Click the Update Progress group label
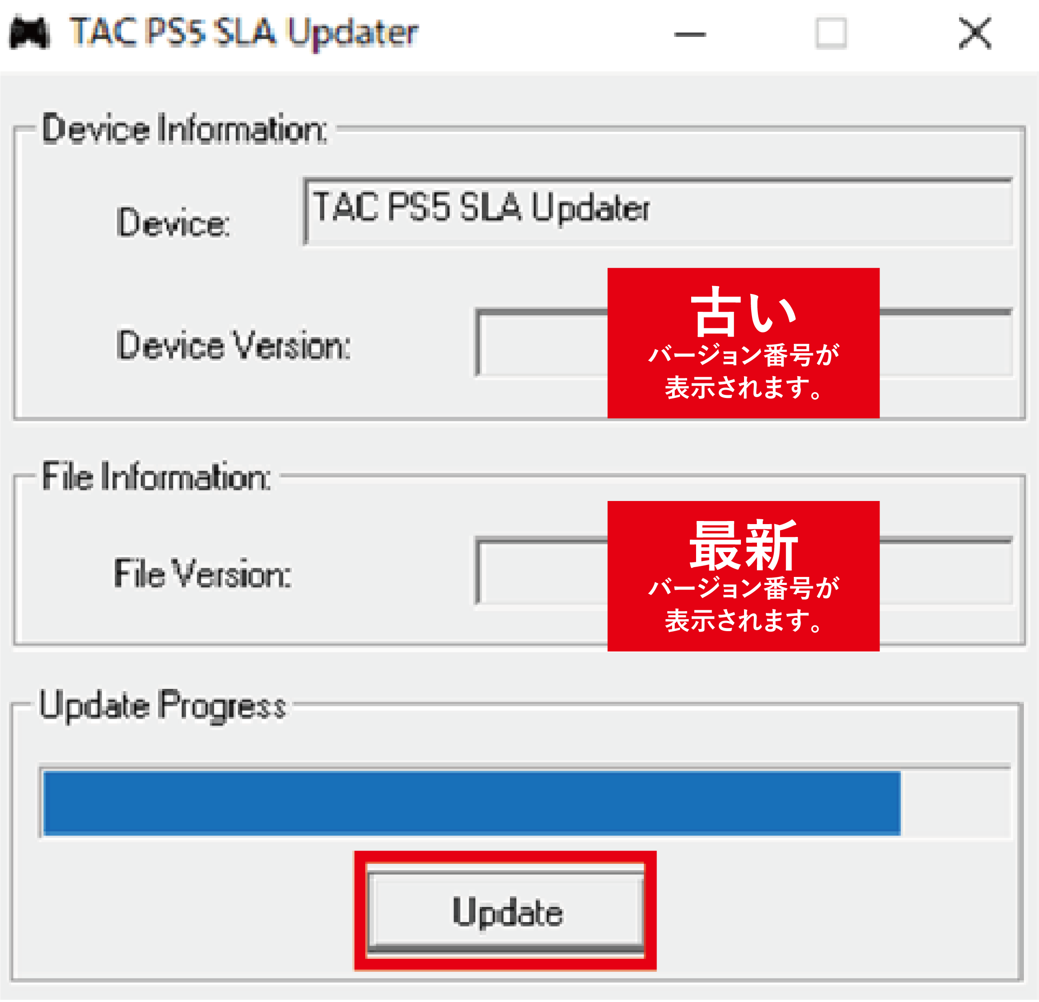This screenshot has width=1039, height=1002. [163, 706]
